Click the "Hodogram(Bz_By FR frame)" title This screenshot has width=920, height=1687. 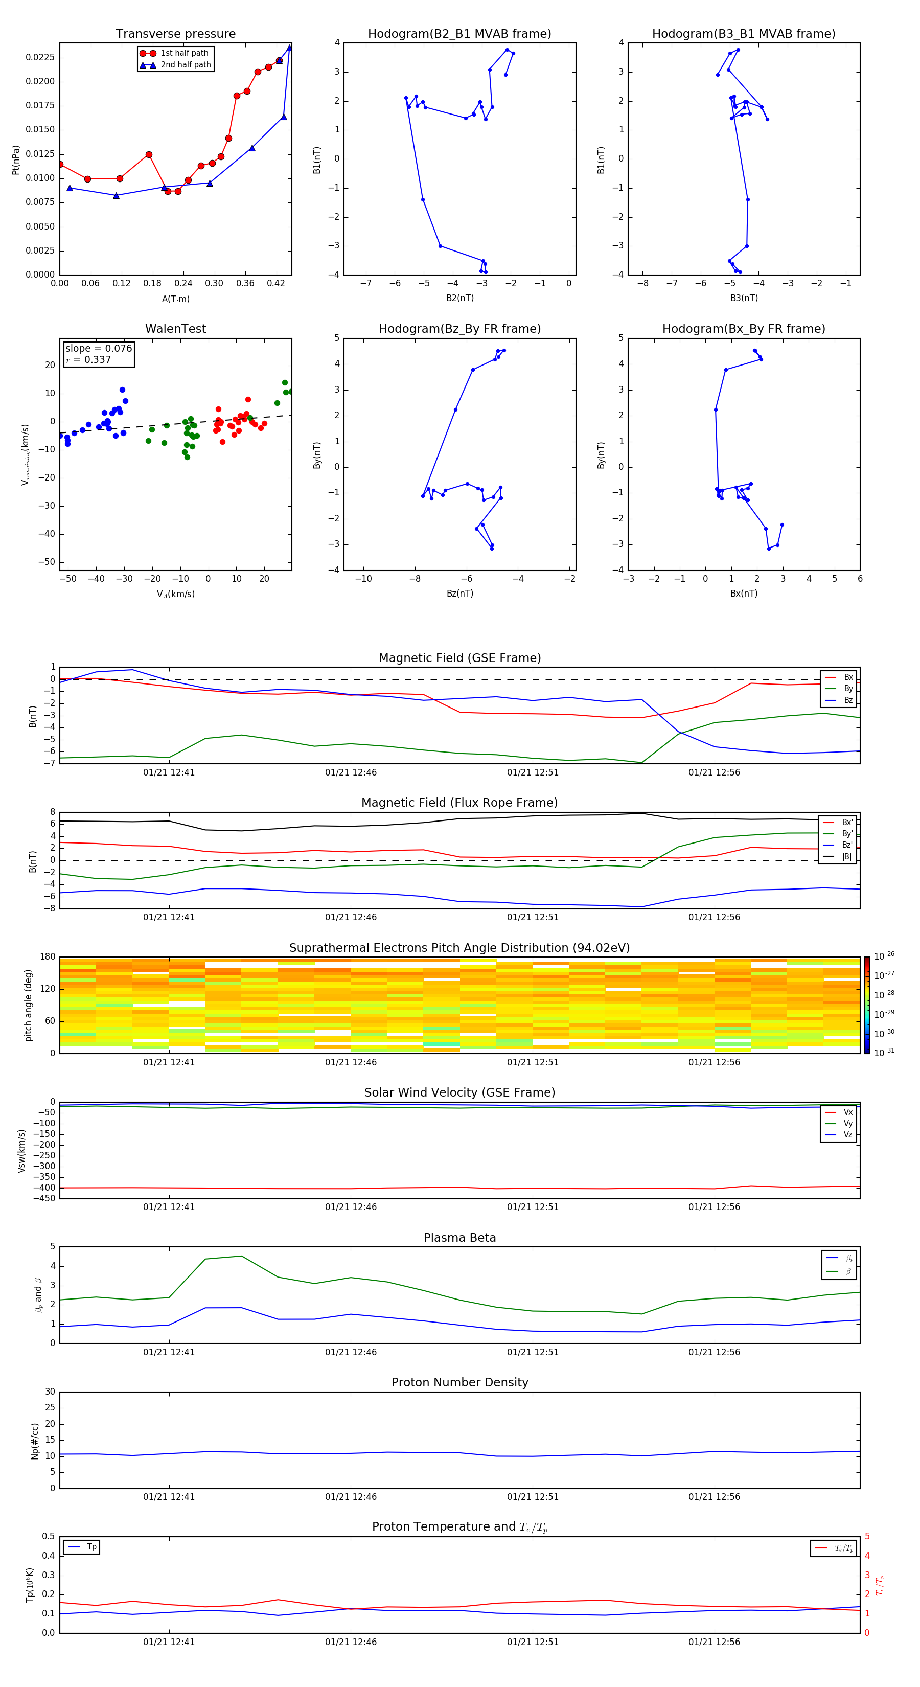tap(459, 329)
